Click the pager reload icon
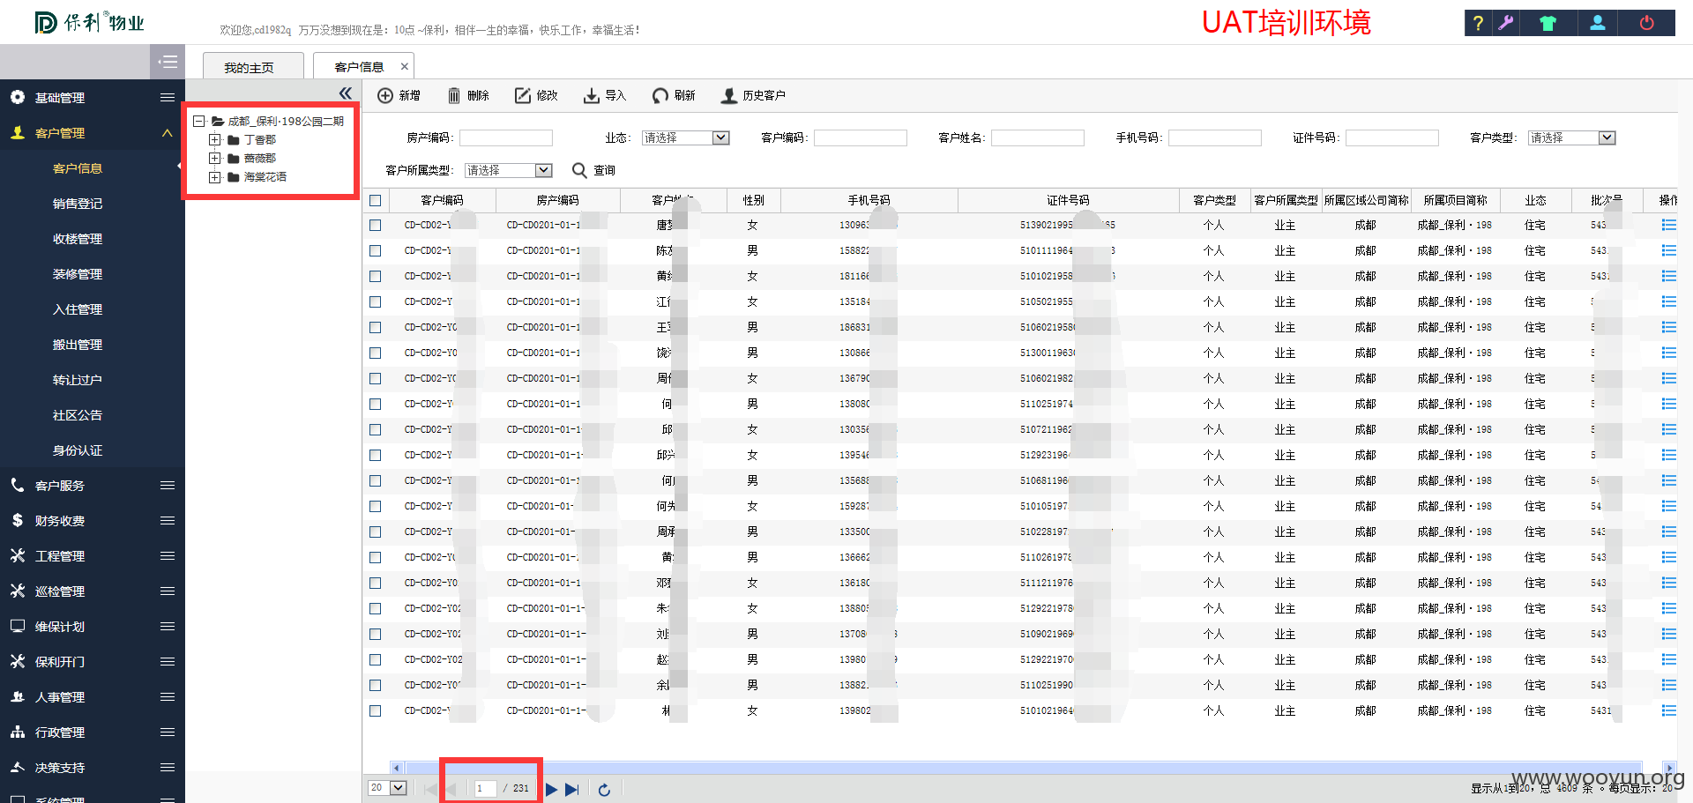This screenshot has width=1693, height=803. click(604, 789)
